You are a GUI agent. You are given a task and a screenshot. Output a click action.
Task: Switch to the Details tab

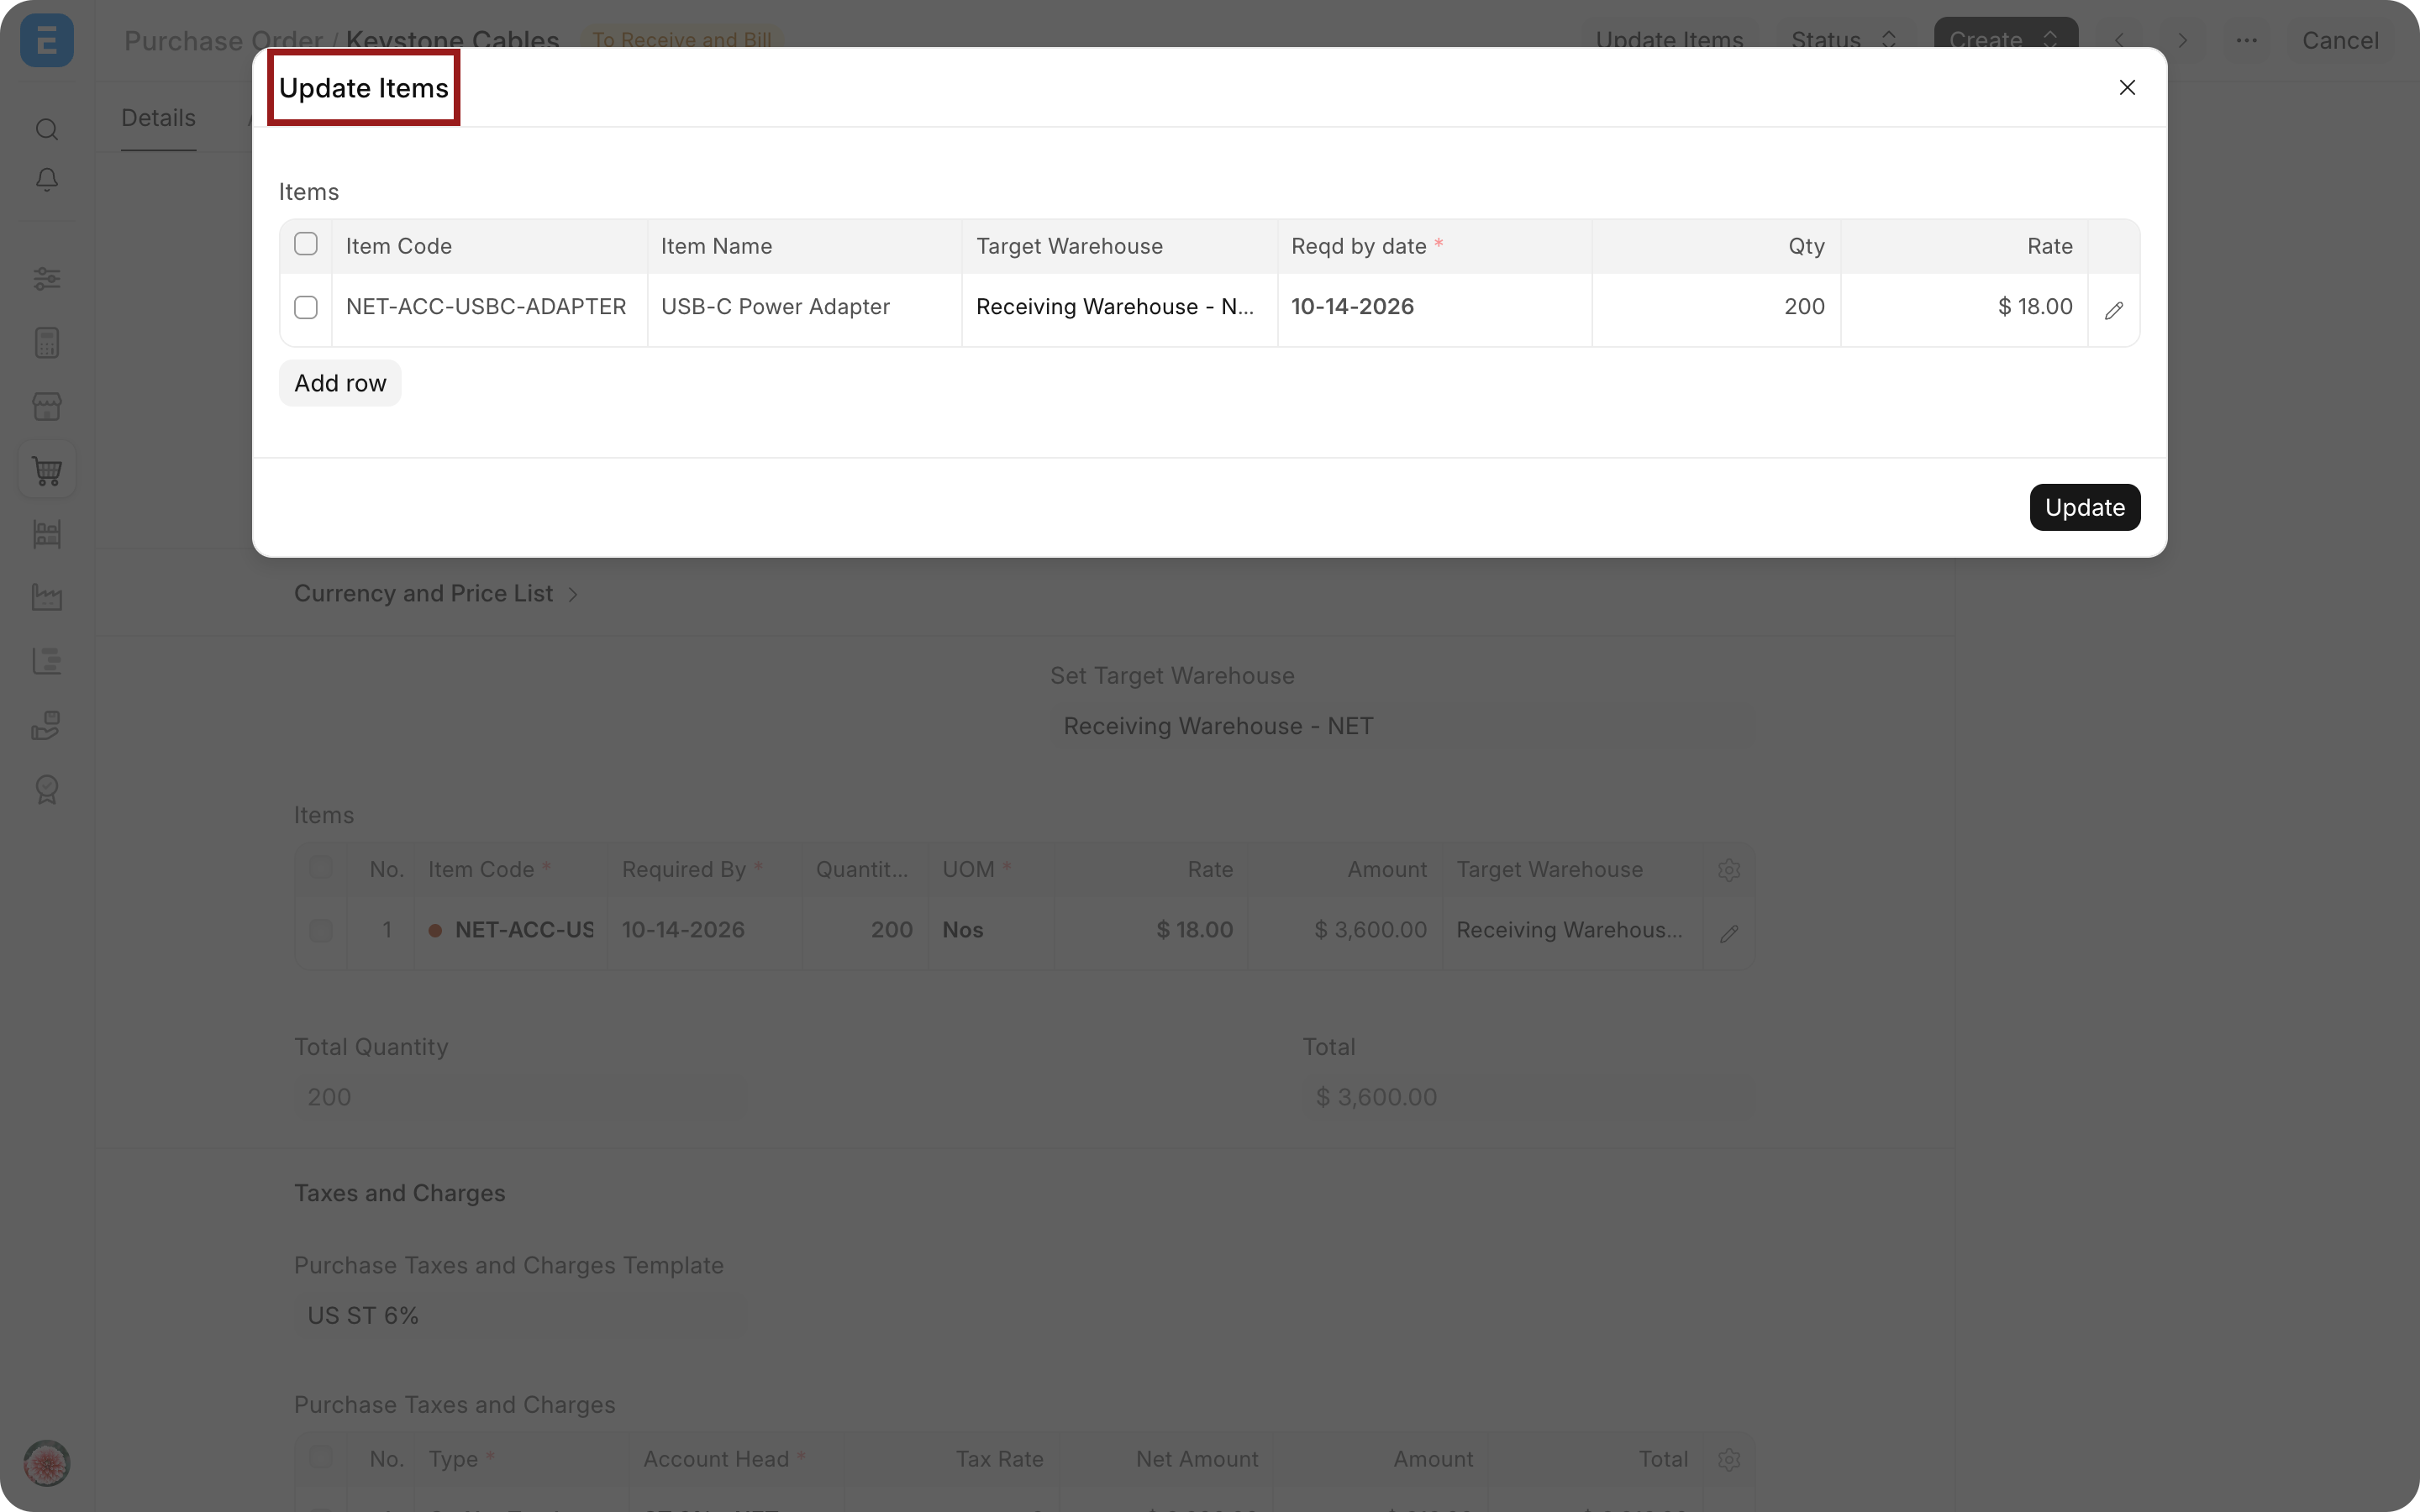[x=158, y=118]
